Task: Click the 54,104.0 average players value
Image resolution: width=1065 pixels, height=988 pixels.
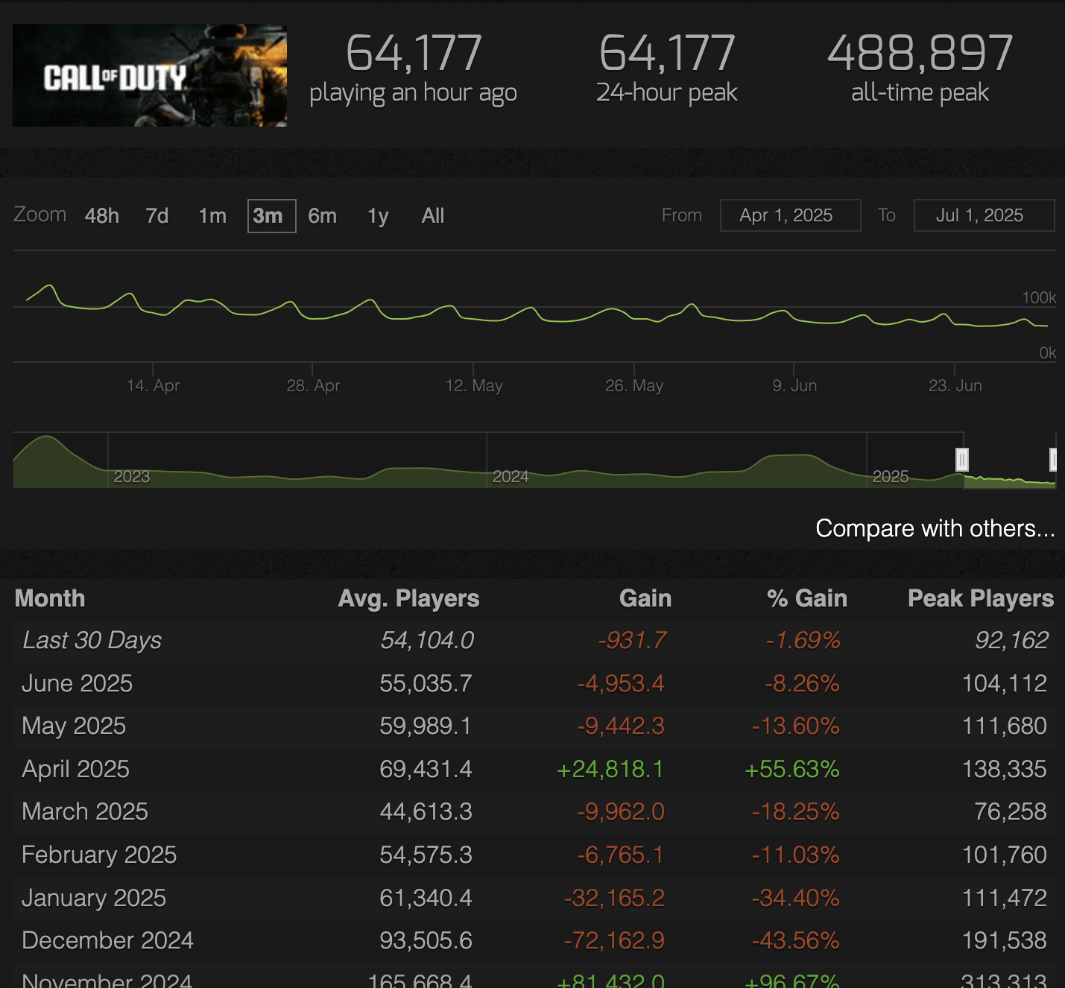Action: 427,640
